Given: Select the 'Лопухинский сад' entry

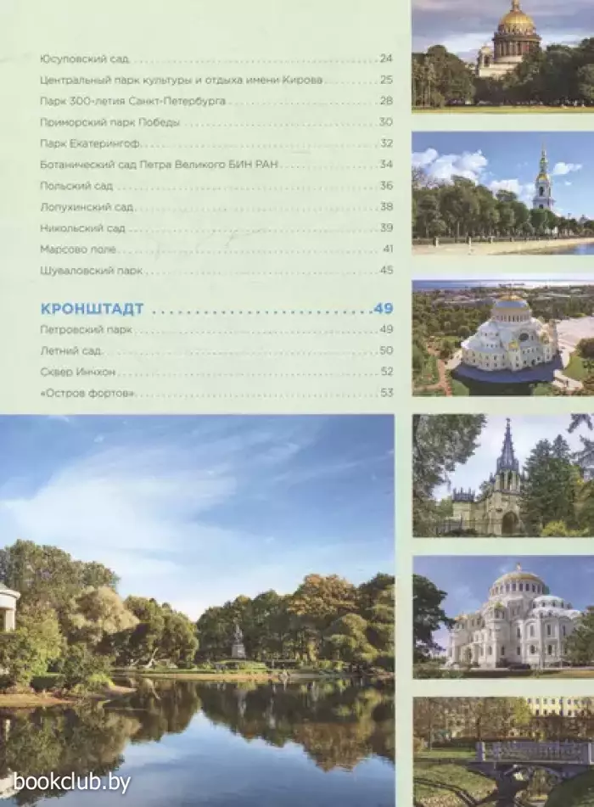Looking at the screenshot, I should pos(87,207).
